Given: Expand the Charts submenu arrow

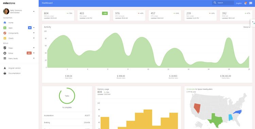Looking at the screenshot, I should tap(34, 38).
